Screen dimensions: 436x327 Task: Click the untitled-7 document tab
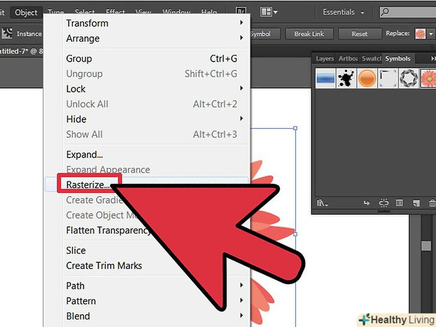coord(22,51)
